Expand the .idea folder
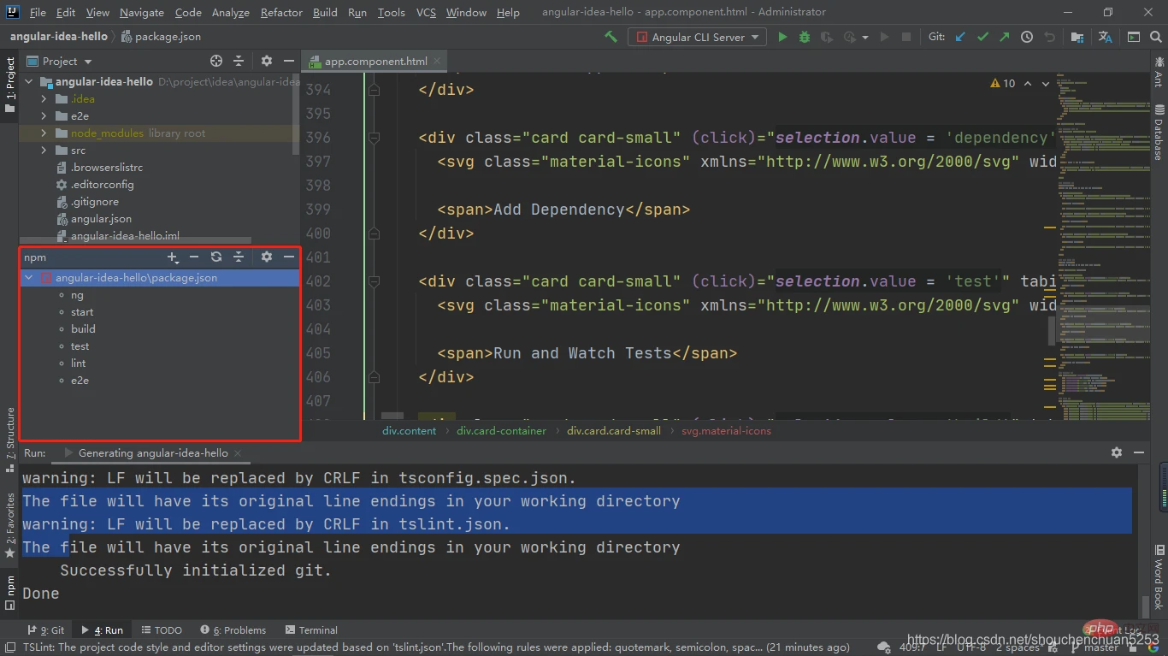The image size is (1168, 656). coord(44,99)
